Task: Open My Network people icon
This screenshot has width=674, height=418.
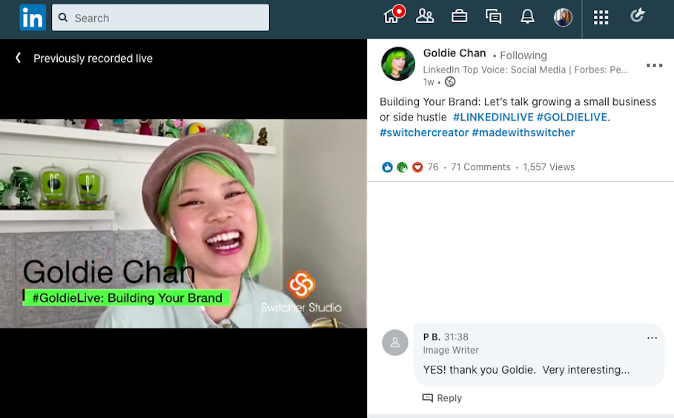Action: (x=425, y=16)
